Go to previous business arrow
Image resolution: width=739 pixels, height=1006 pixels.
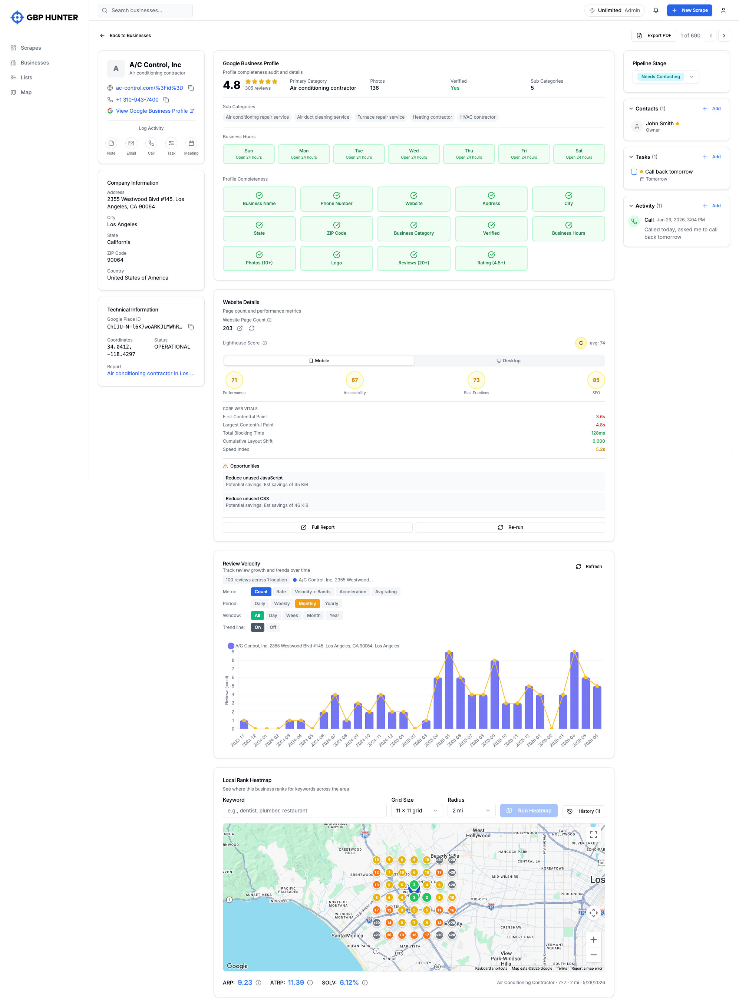click(710, 35)
